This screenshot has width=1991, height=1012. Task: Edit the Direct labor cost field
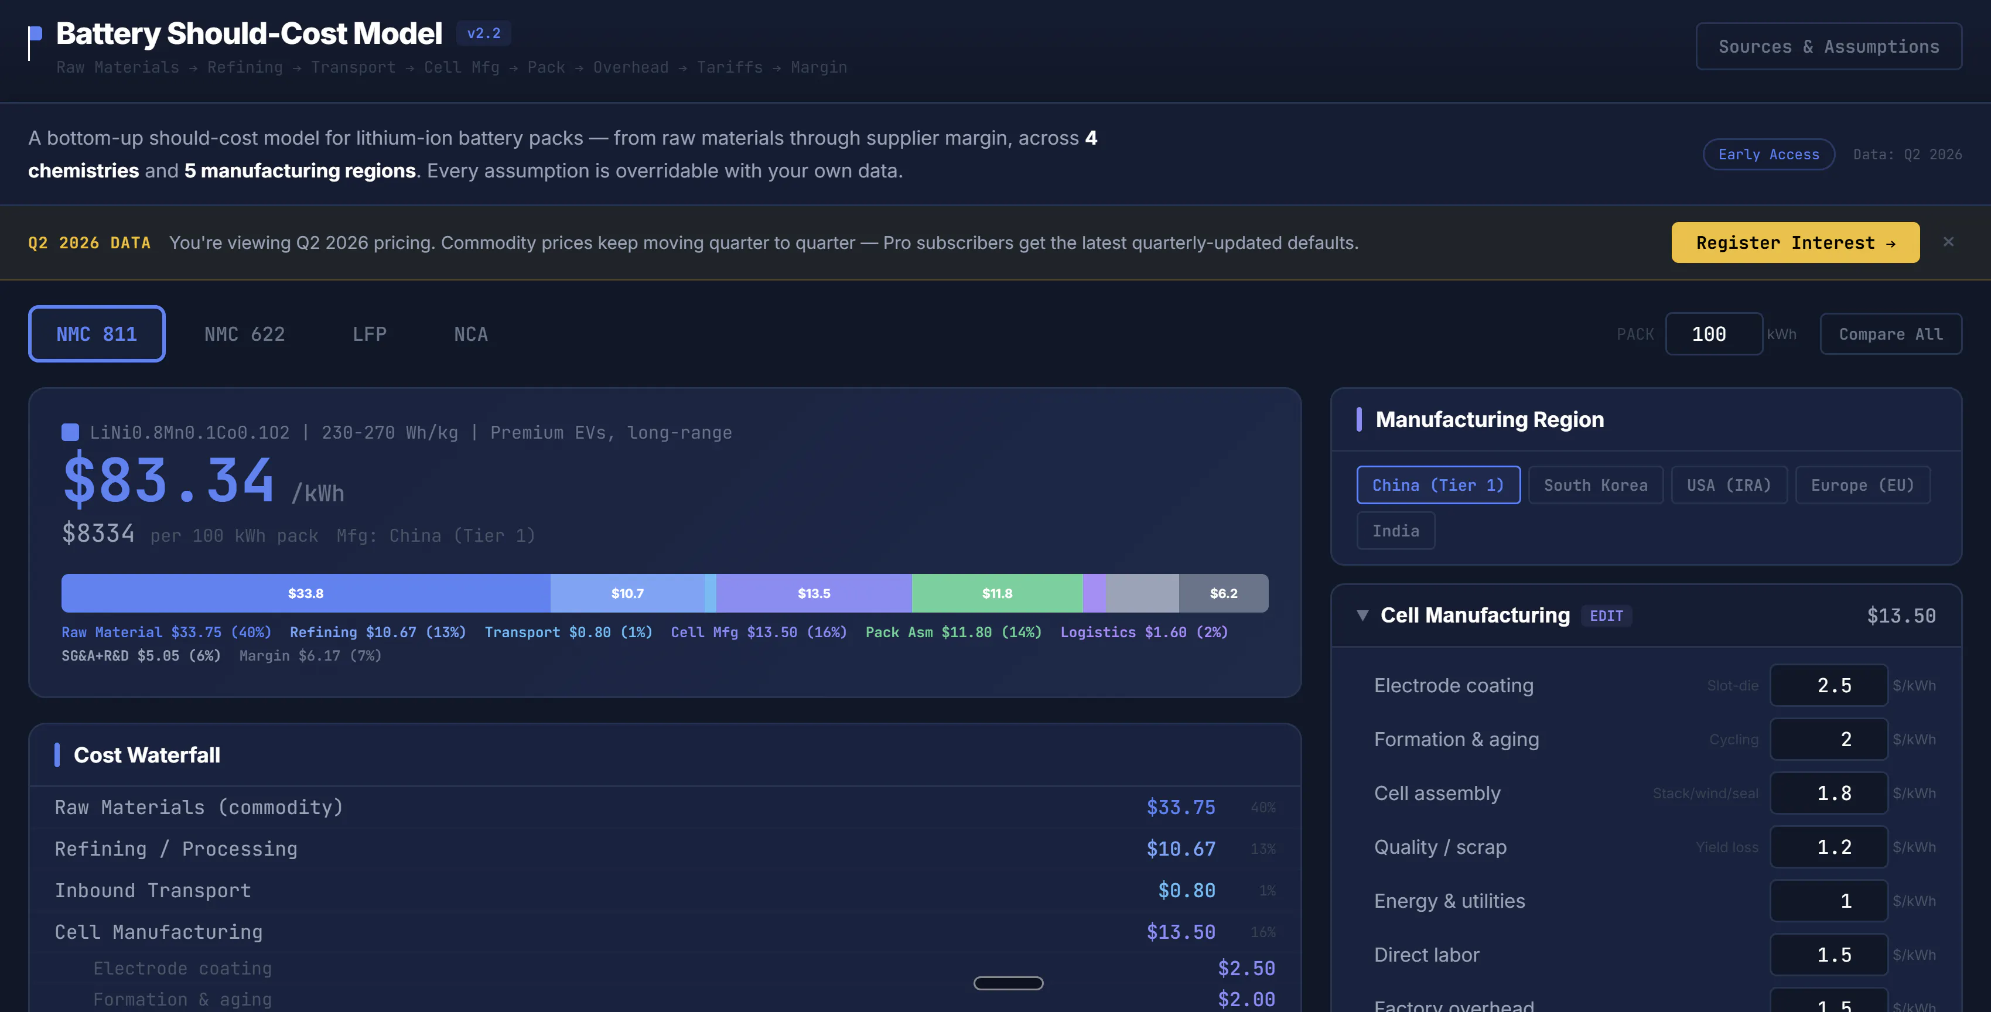click(1829, 955)
